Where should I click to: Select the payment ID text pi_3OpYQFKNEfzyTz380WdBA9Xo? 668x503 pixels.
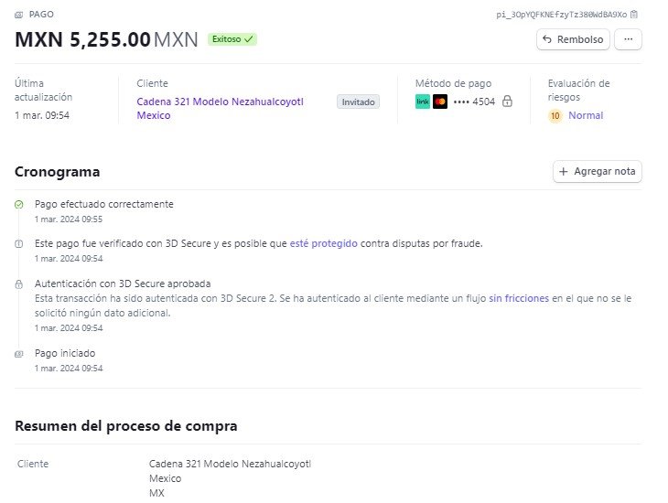[x=562, y=15]
